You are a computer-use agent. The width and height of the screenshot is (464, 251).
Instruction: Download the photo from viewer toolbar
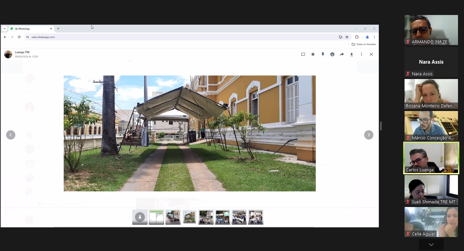tap(351, 54)
